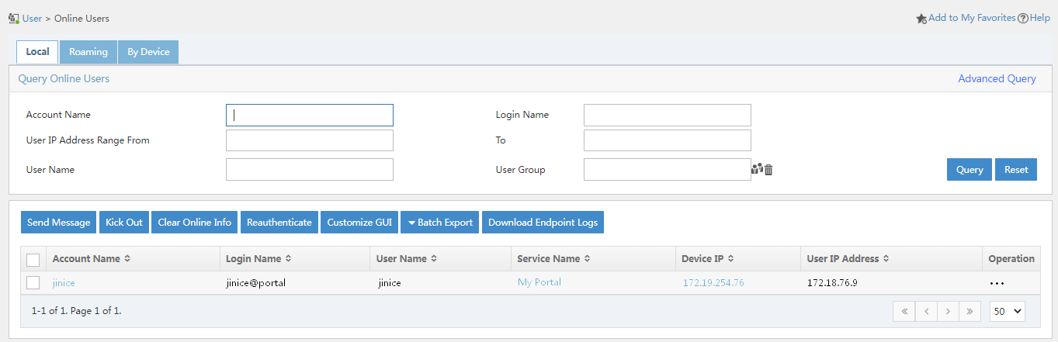Toggle the select-all checkbox in table header
Screen dimensions: 1058x342
click(x=33, y=260)
